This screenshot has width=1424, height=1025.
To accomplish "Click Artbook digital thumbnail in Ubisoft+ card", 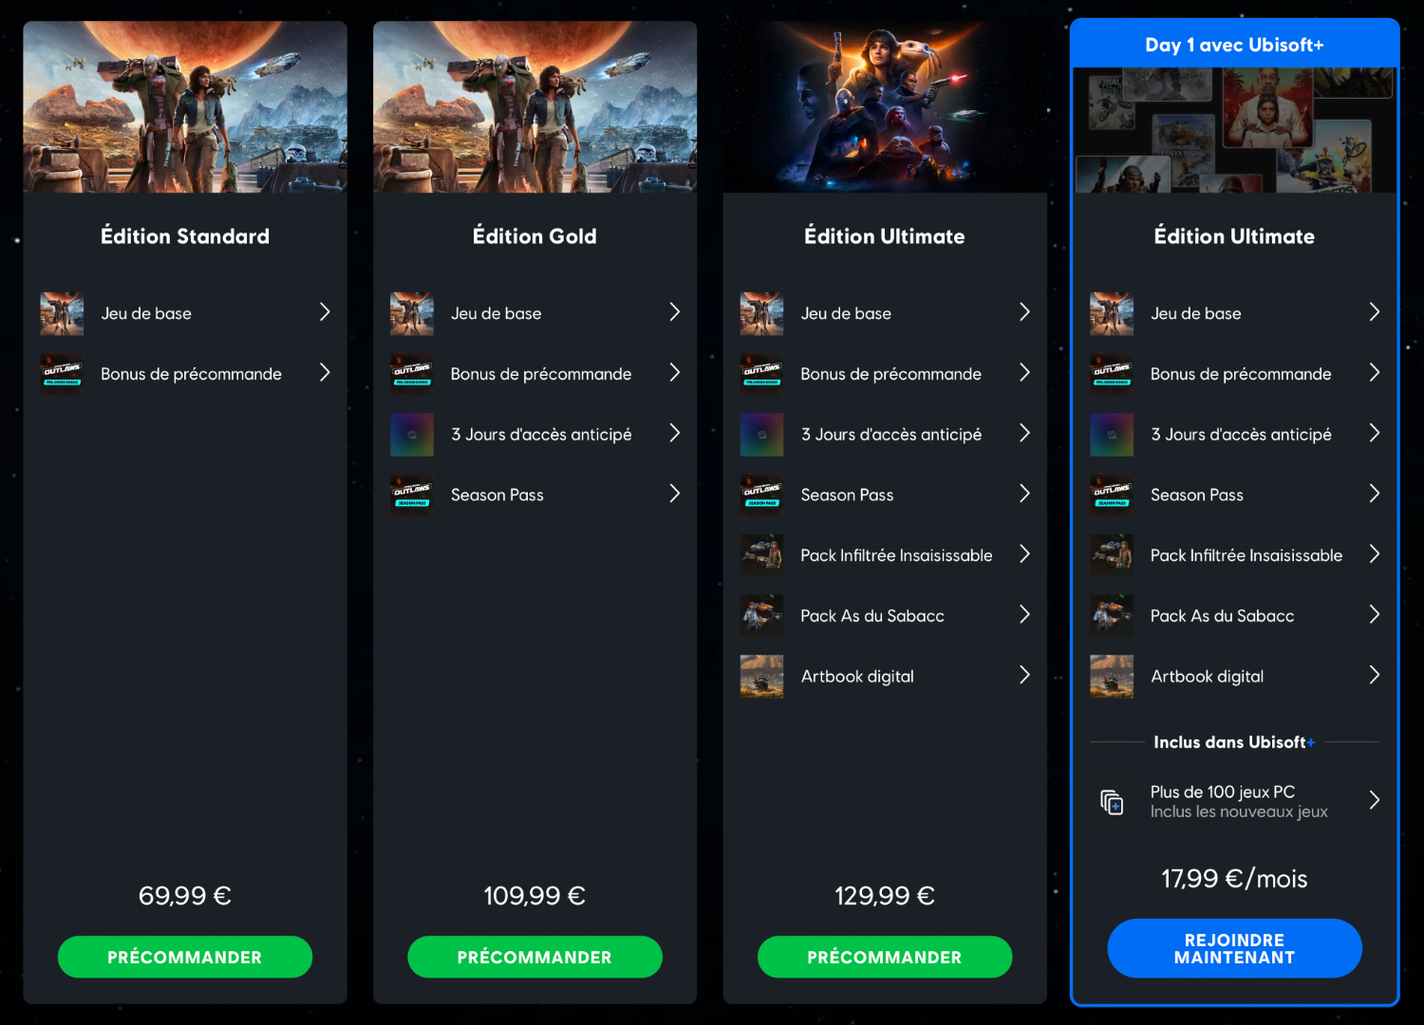I will 1112,677.
